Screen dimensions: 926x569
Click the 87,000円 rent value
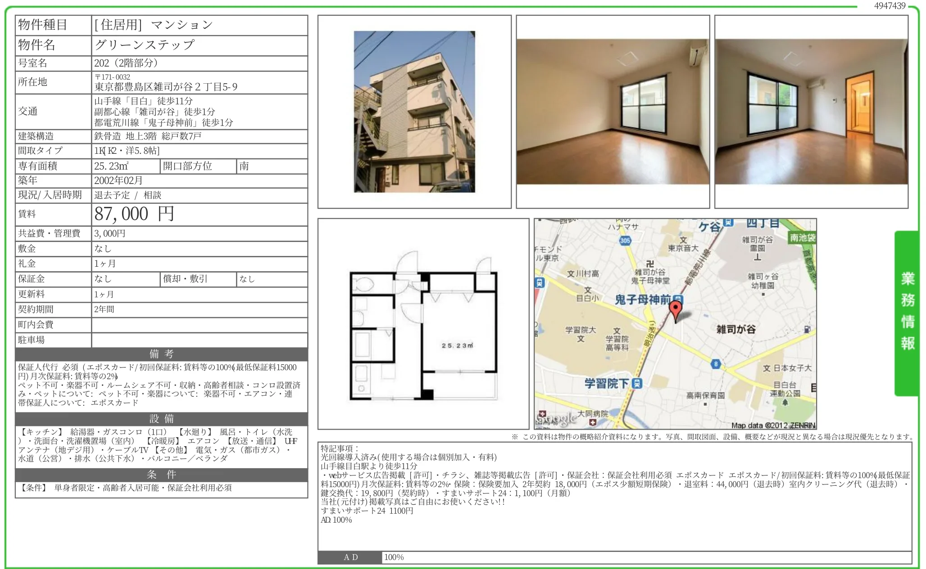[134, 214]
